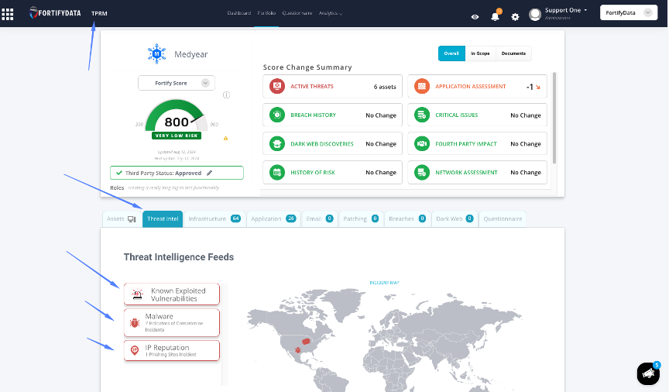This screenshot has width=669, height=392.
Task: Click the Fourth Party Impact icon
Action: (422, 144)
